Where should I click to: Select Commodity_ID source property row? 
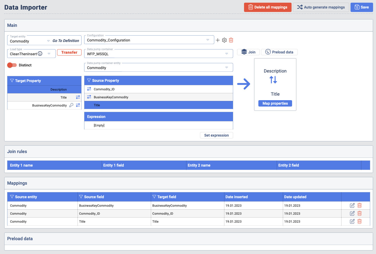159,89
